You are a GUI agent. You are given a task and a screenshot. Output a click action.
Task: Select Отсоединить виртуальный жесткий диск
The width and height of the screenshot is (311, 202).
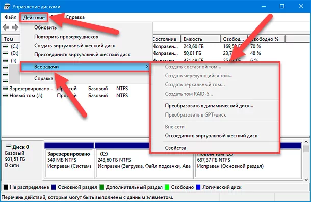[x=211, y=136]
